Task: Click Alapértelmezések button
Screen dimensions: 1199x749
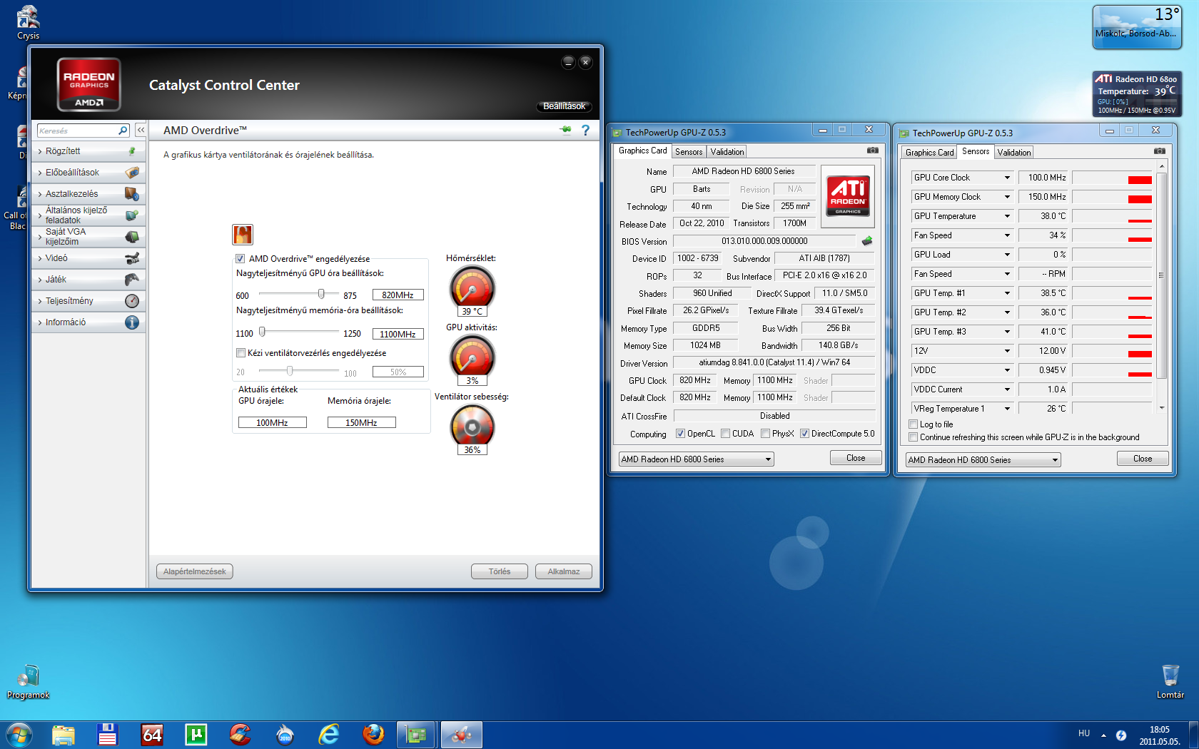Action: point(195,571)
